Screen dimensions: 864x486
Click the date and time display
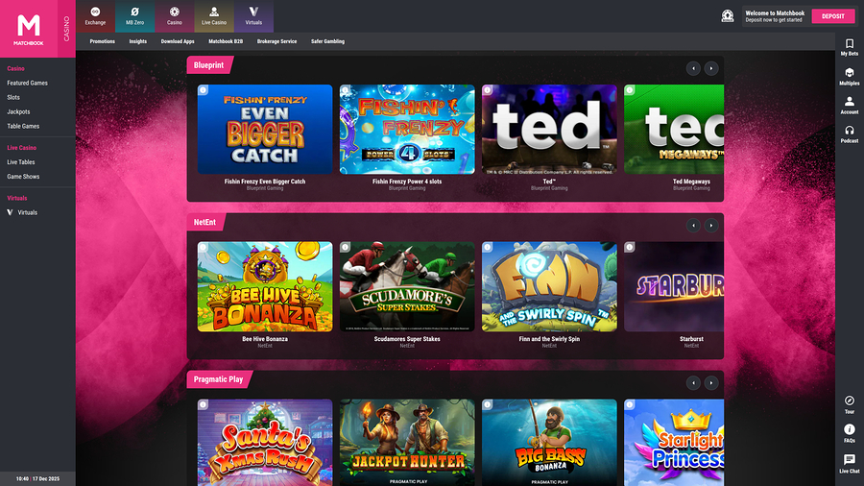(37, 479)
